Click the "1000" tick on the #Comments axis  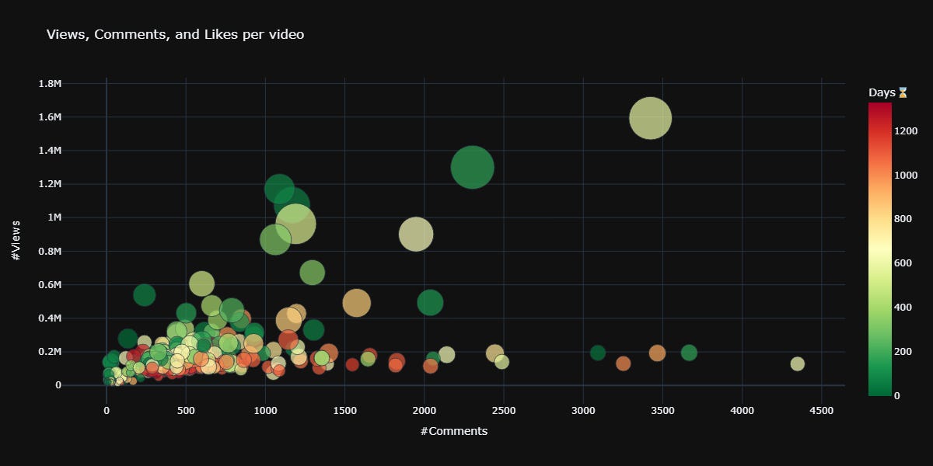[265, 411]
